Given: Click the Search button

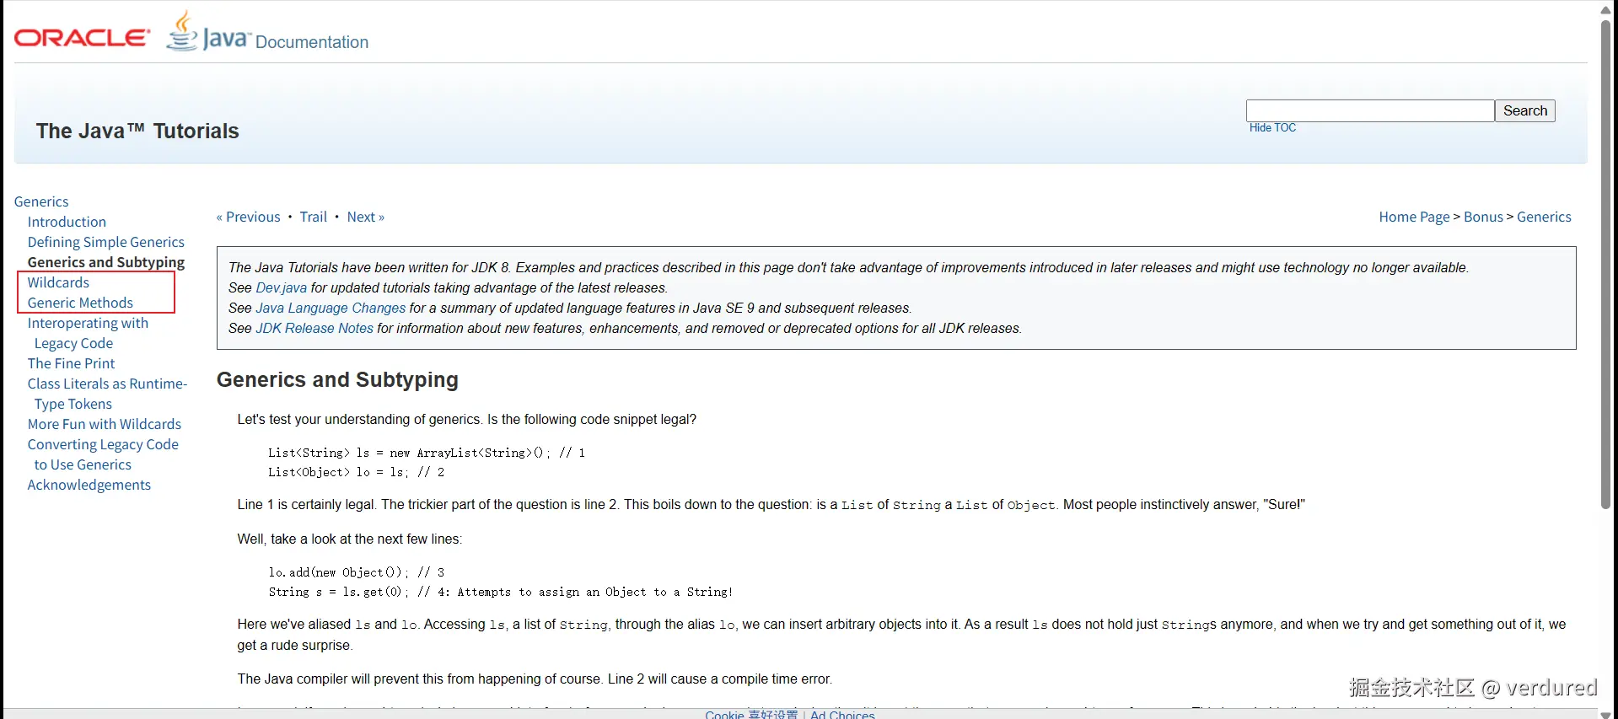Looking at the screenshot, I should click(x=1524, y=110).
